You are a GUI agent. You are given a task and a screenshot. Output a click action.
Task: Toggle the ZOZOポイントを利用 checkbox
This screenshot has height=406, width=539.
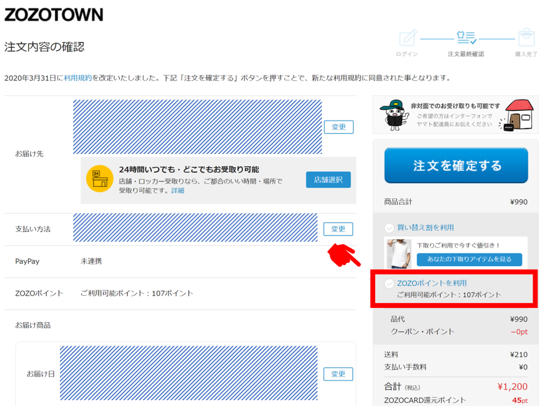(389, 283)
